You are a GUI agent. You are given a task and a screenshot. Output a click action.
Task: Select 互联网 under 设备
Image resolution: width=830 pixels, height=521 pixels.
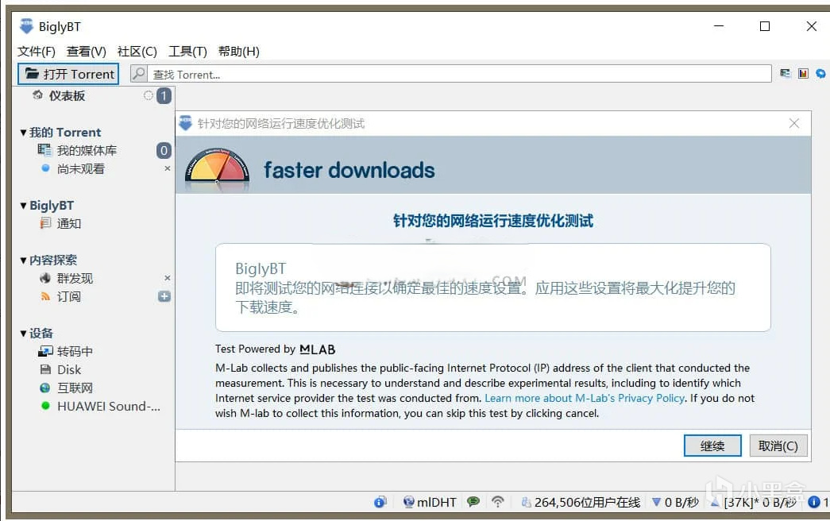click(x=75, y=388)
